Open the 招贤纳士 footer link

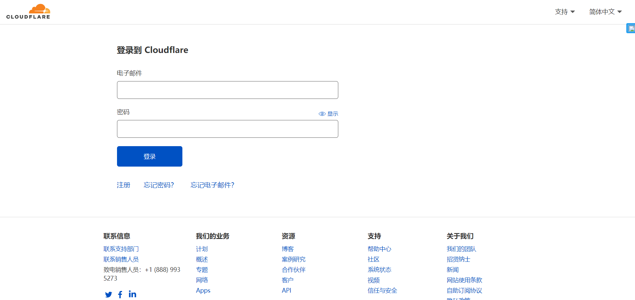[x=458, y=259]
